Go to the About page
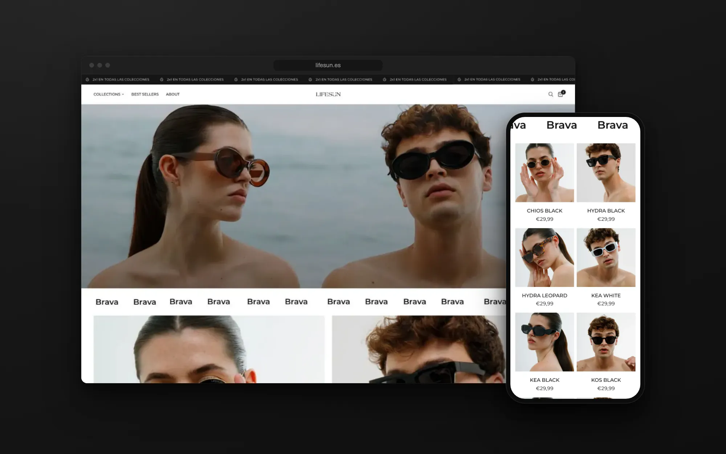The width and height of the screenshot is (726, 454). (173, 94)
